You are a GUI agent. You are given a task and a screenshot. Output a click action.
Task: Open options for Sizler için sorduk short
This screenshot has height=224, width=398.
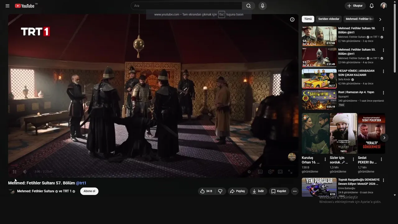[353, 159]
